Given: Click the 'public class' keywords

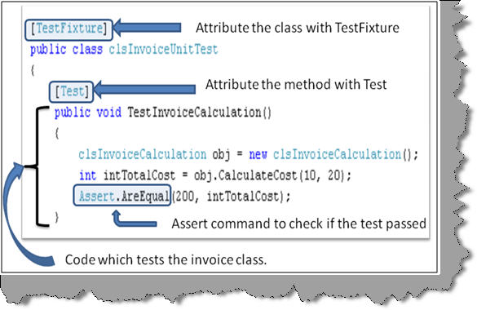Looking at the screenshot, I should [x=66, y=50].
